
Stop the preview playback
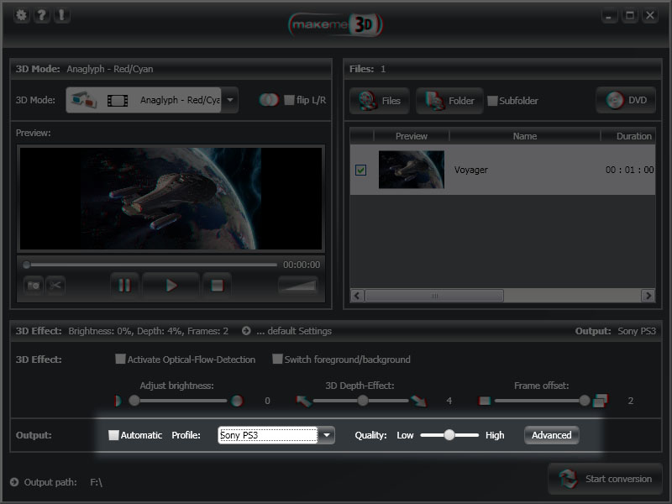tap(218, 285)
